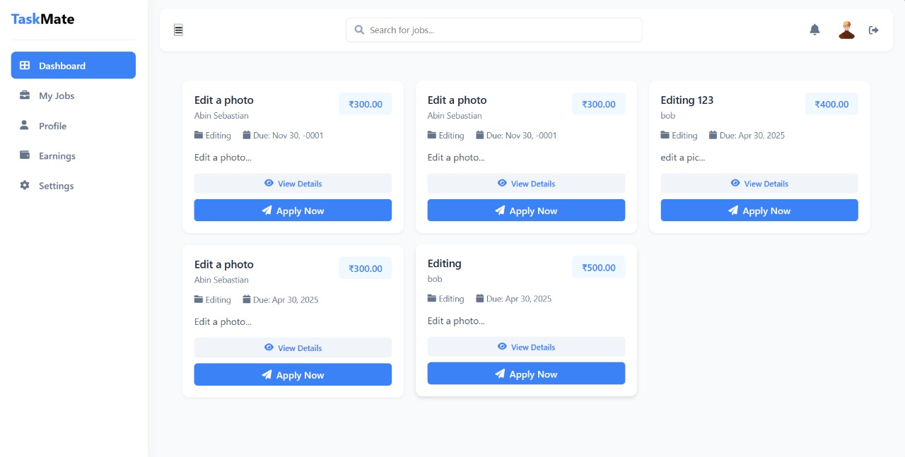This screenshot has width=905, height=457.
Task: View Details of Editing 123 job
Action: 759,184
